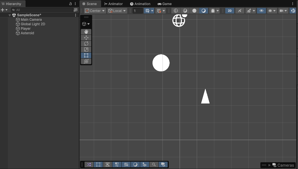
Task: Choose wireframe draw mode sphere icon
Action: (x=176, y=11)
